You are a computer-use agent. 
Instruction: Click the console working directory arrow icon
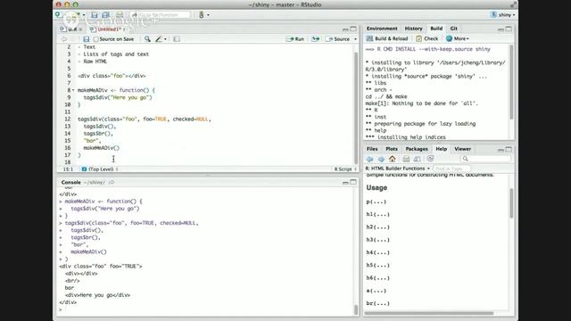coord(112,182)
